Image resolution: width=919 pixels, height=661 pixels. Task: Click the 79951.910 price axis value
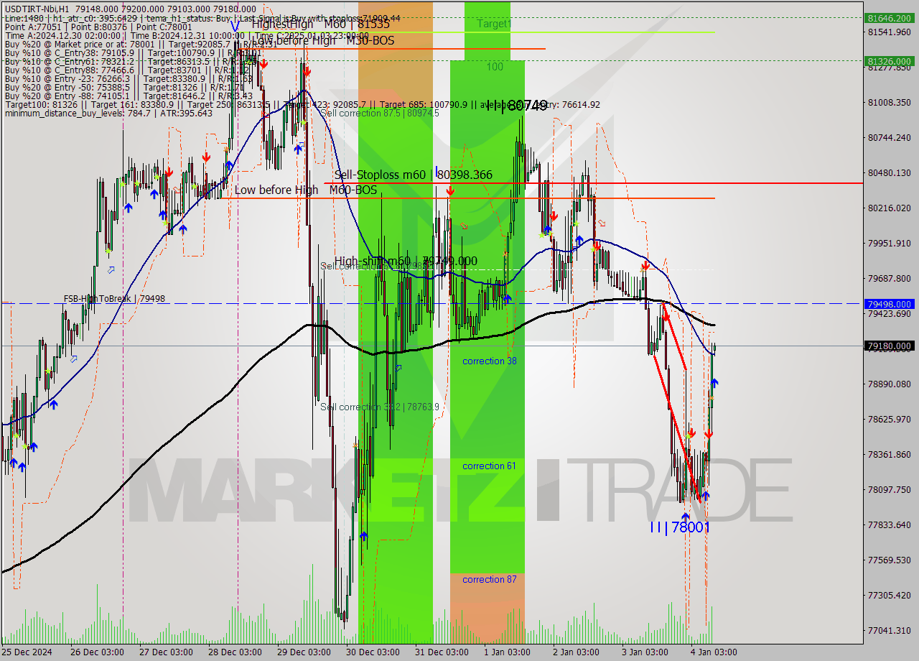[x=890, y=243]
